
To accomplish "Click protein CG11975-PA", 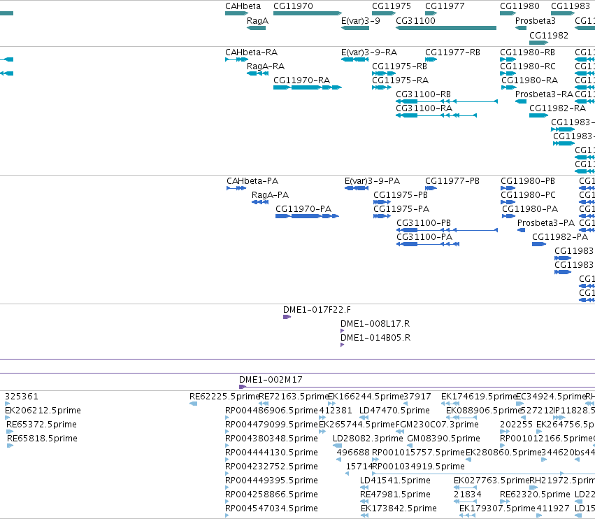I will [x=382, y=216].
